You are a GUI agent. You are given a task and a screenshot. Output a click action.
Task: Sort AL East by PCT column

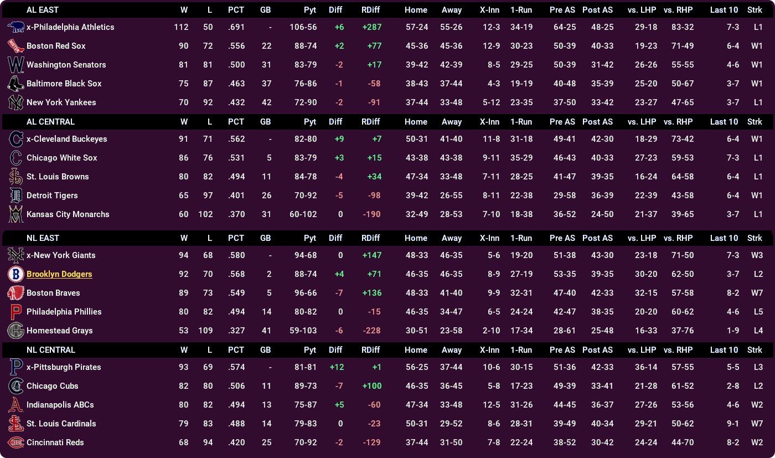coord(236,10)
